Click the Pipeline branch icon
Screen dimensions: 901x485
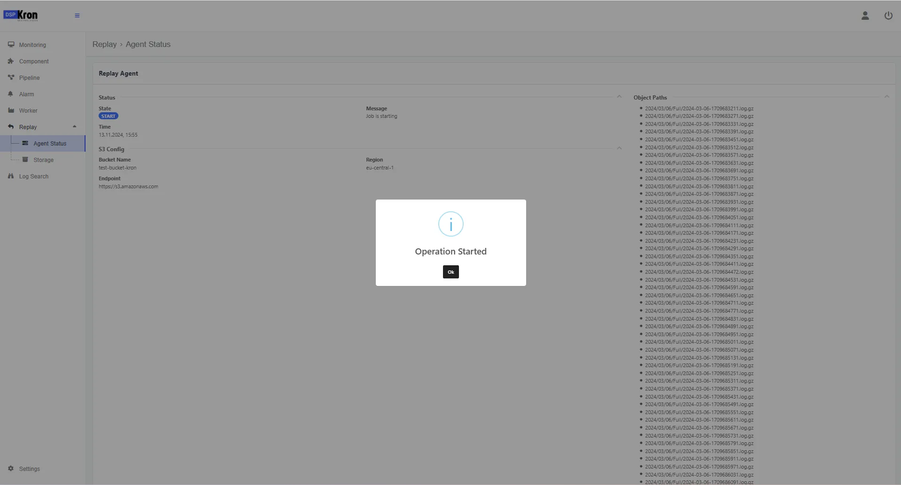point(11,77)
